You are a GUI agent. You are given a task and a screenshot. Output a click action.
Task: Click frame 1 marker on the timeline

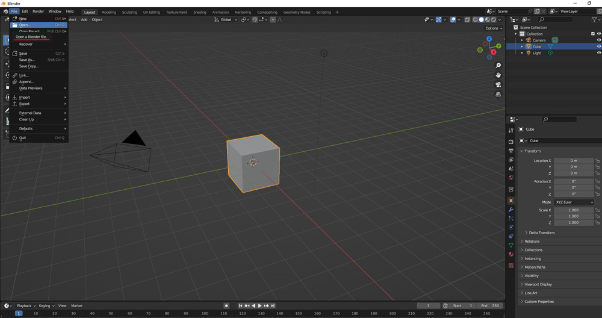[x=19, y=314]
